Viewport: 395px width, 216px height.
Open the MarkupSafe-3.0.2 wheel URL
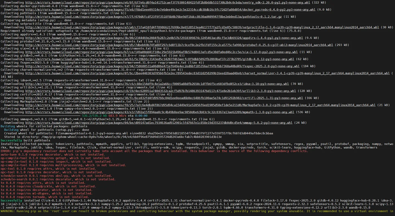point(200,105)
